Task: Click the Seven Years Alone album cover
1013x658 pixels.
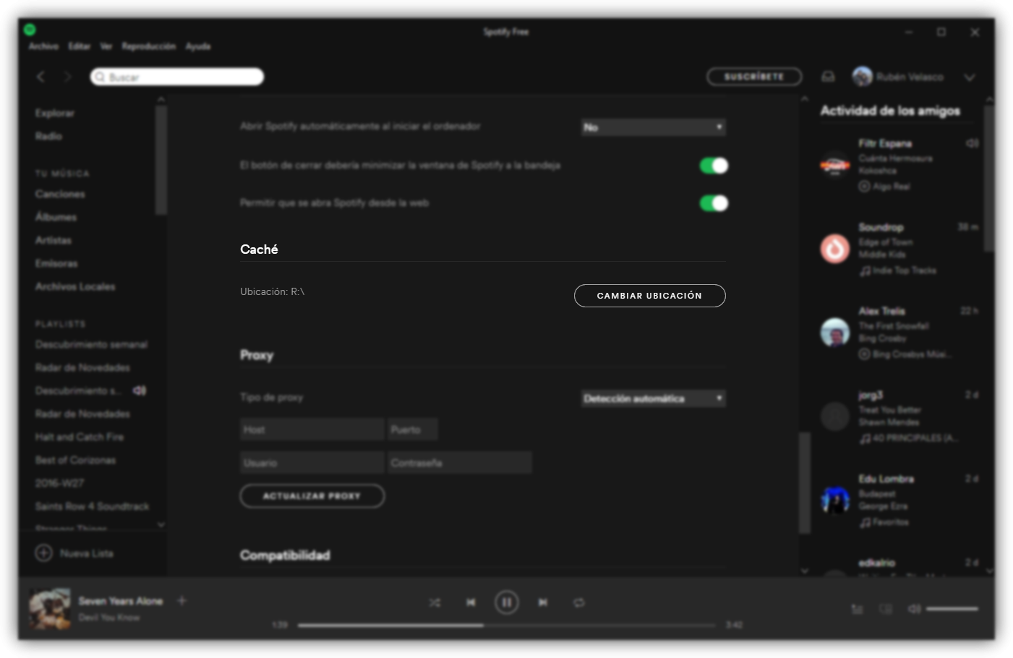Action: 50,609
